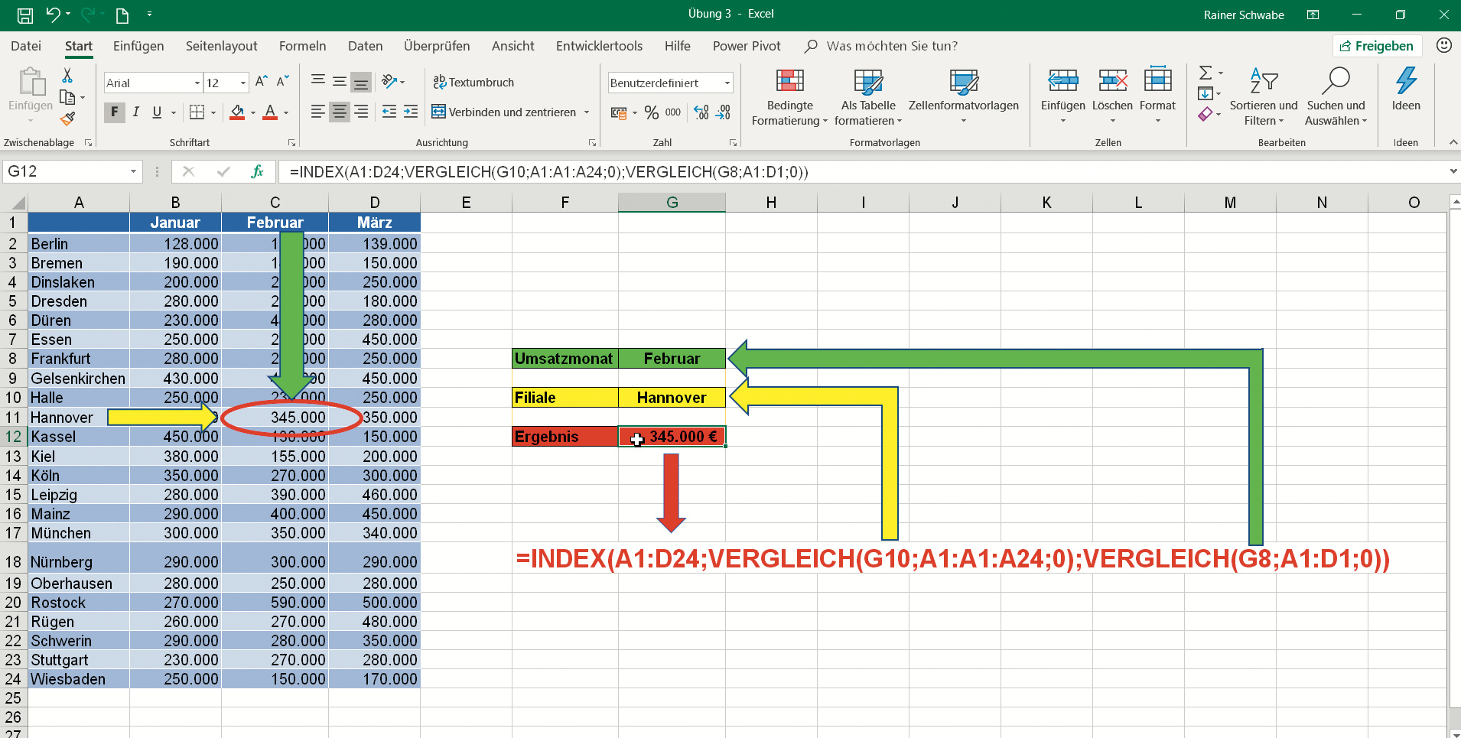Click the Cut scissors icon
Image resolution: width=1461 pixels, height=738 pixels.
(67, 75)
